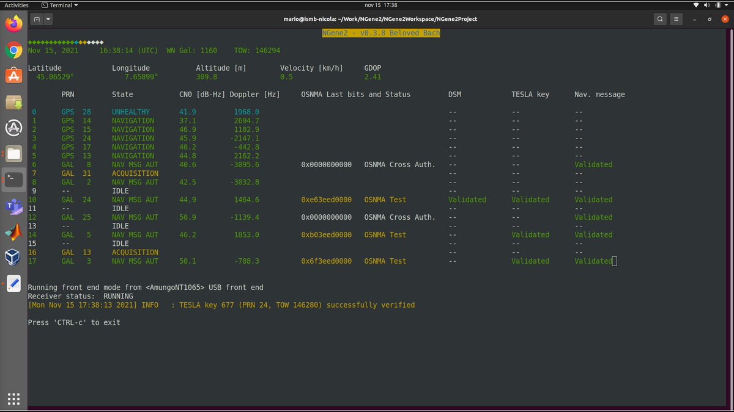Click ACQUISITION state of GAL 13
Viewport: 734px width, 412px height.
pos(135,252)
